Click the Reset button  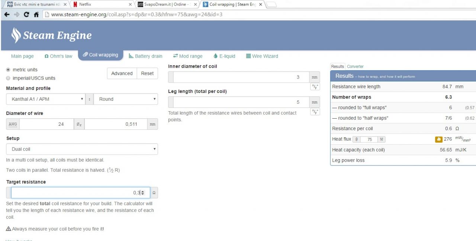pos(147,73)
